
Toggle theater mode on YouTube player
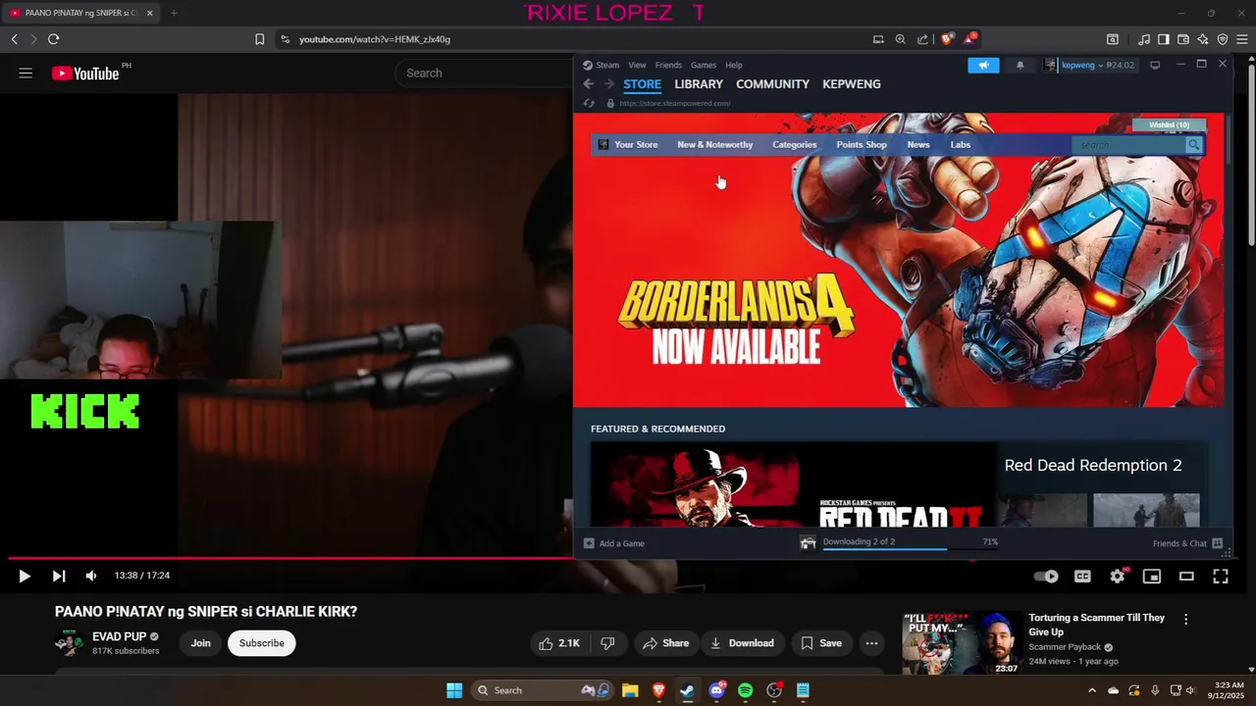1186,577
